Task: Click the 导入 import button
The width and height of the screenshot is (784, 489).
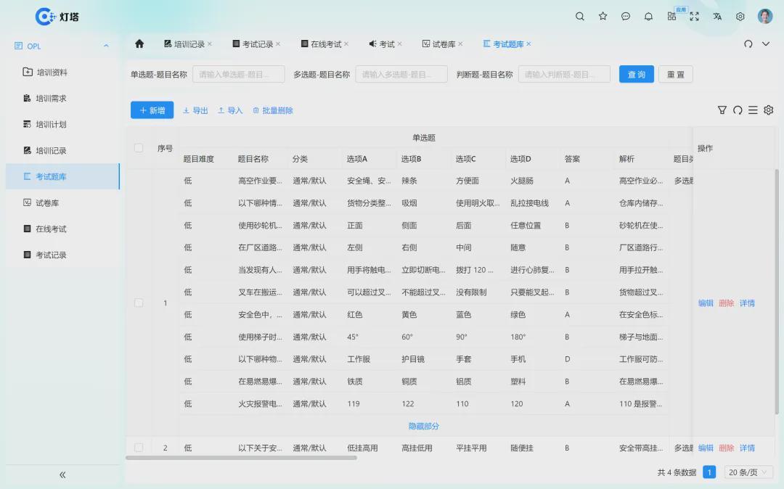Action: pyautogui.click(x=230, y=110)
